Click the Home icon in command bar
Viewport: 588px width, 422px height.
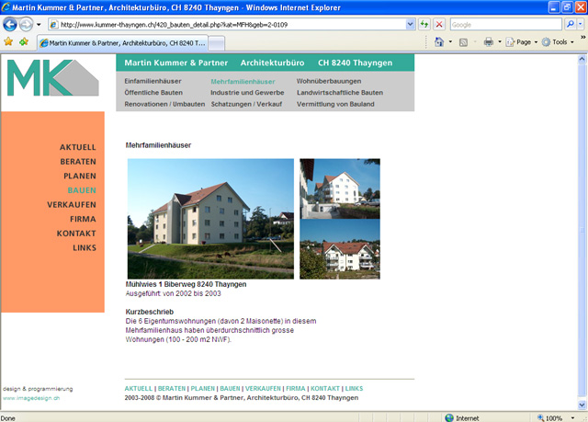[x=439, y=42]
